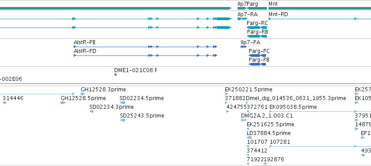The height and width of the screenshot is (166, 371).
Task: Click the Parg-PC protein bar
Action: 257,55
